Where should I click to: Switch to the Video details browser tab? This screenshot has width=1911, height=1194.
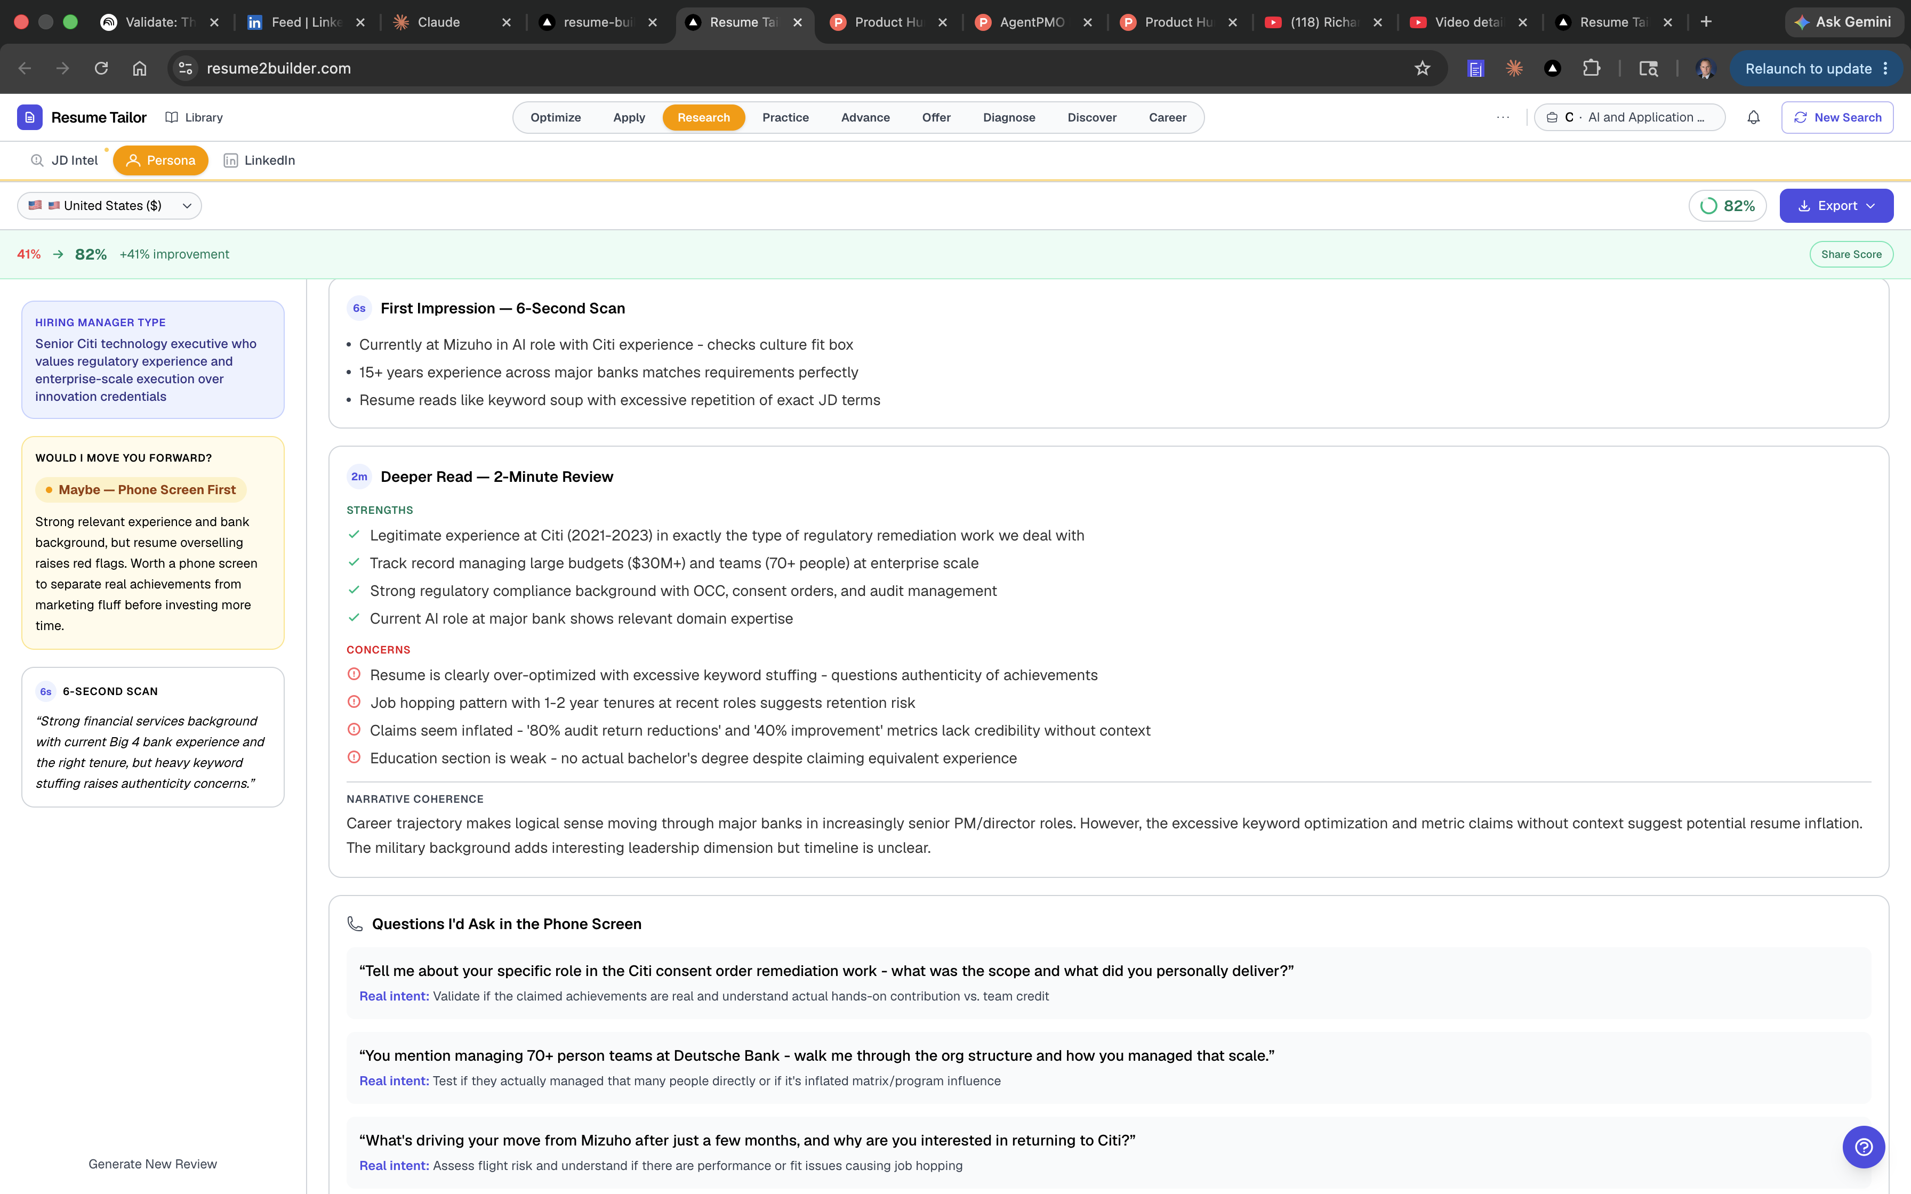[1467, 22]
